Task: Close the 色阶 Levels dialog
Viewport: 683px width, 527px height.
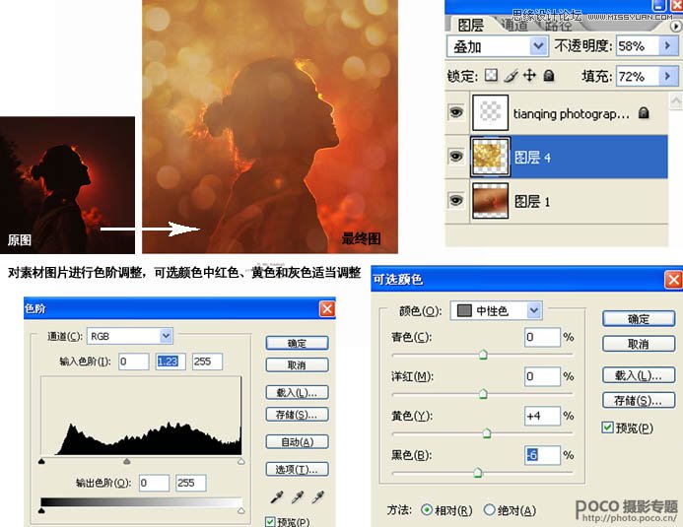Action: [327, 308]
